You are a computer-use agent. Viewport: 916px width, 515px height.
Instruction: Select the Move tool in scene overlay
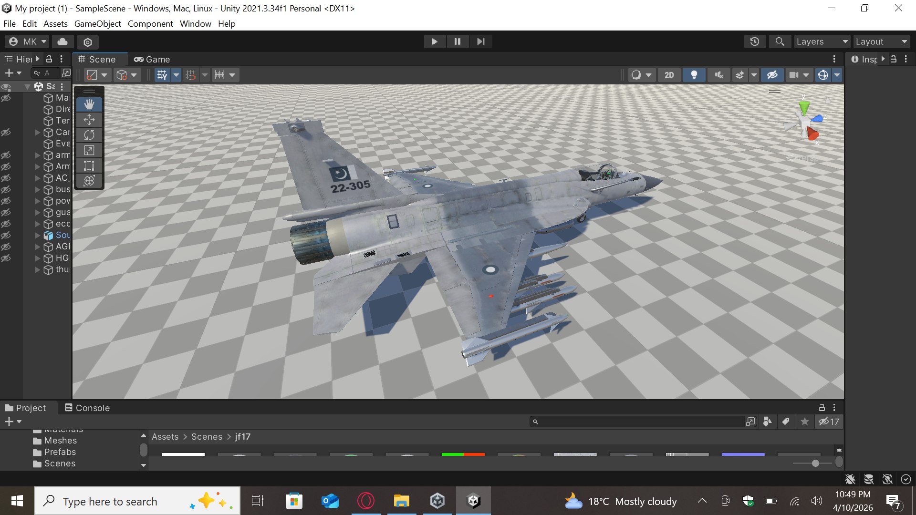coord(89,120)
